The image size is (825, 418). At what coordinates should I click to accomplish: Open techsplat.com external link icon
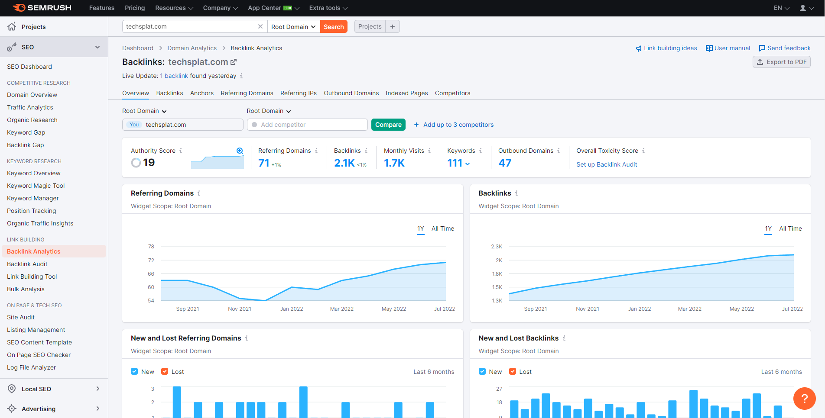click(234, 62)
